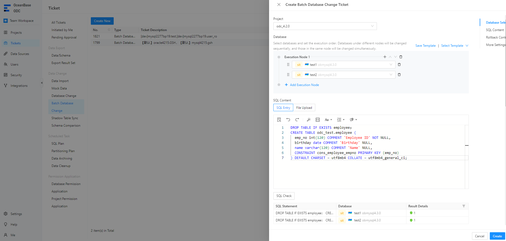Click the Add Execution Node link
506x241 pixels.
[x=304, y=85]
